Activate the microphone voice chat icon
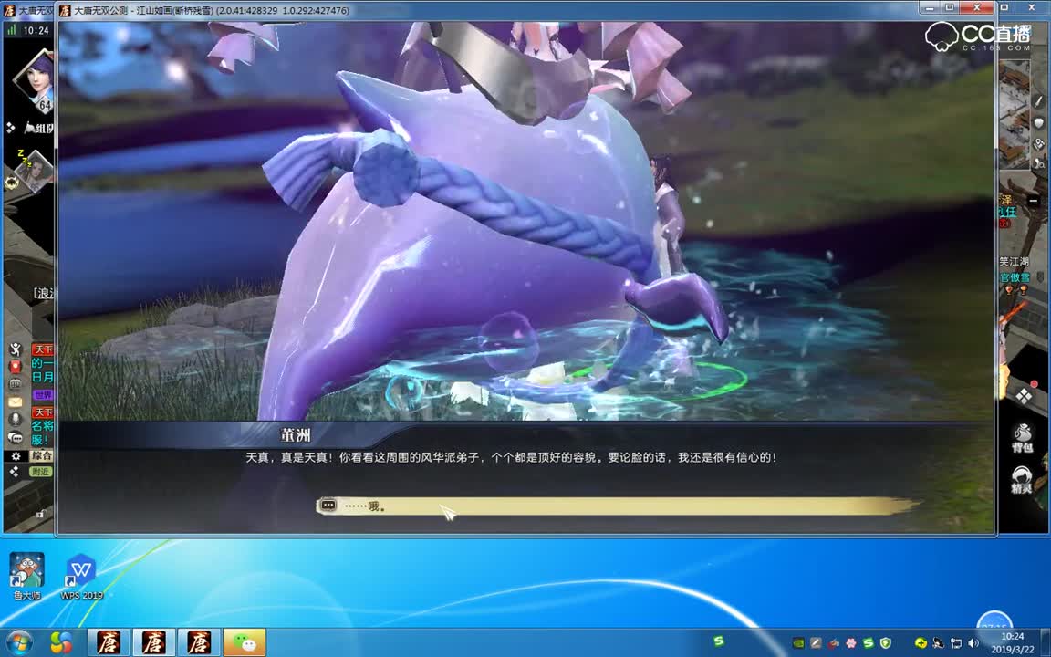This screenshot has height=657, width=1051. pos(15,420)
